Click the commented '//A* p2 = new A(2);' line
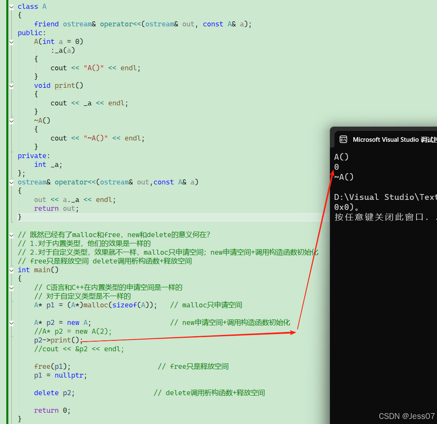 tap(73, 332)
